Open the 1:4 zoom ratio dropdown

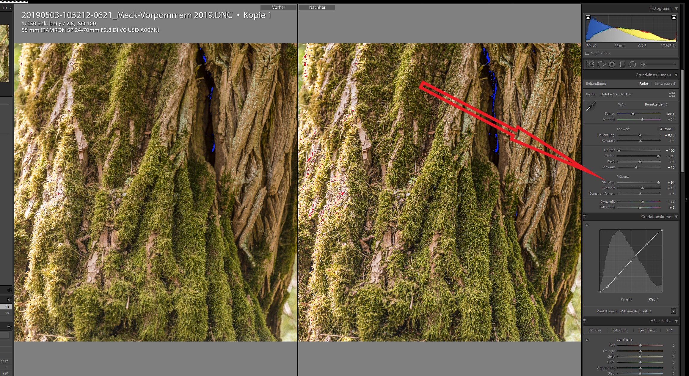pyautogui.click(x=7, y=8)
